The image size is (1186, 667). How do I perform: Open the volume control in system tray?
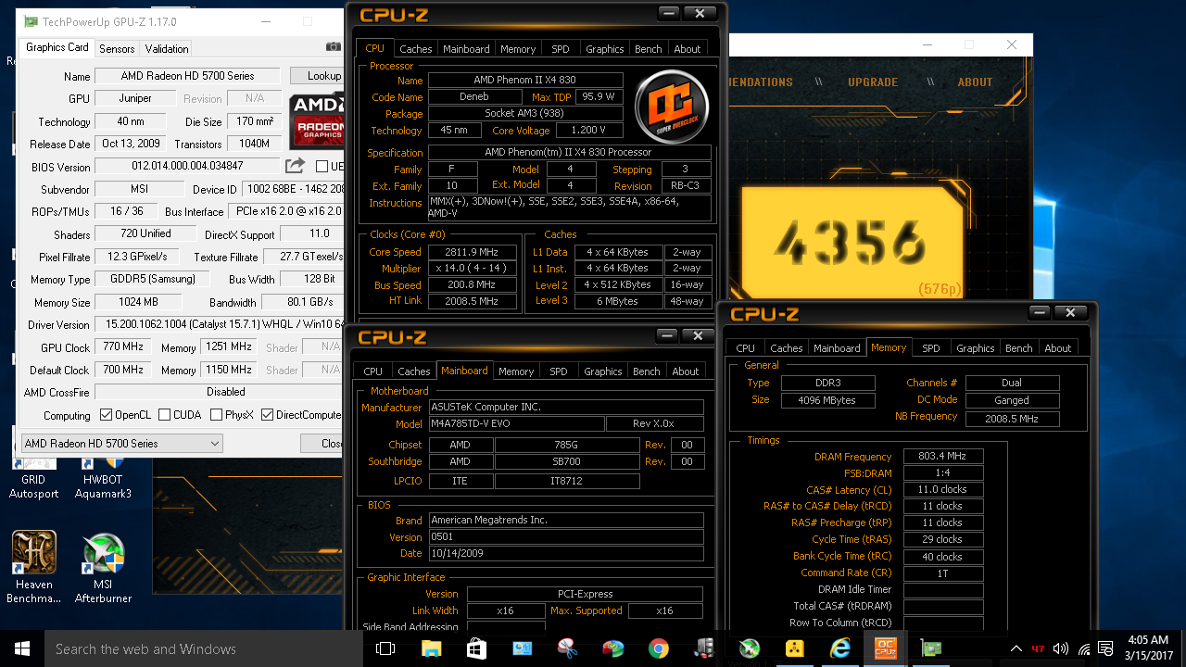1061,648
